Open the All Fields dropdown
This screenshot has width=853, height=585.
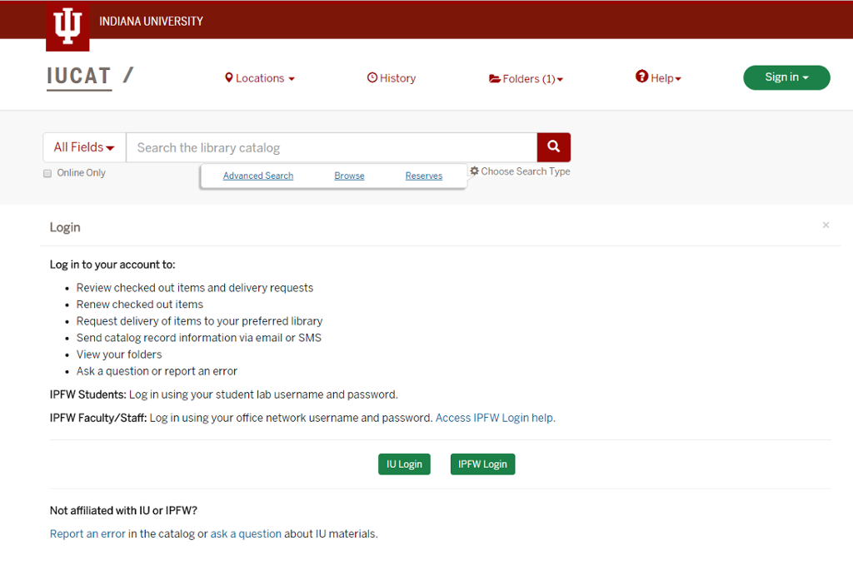point(83,146)
